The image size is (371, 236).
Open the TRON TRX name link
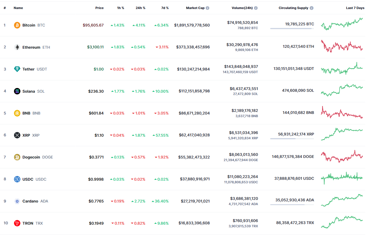33,223
